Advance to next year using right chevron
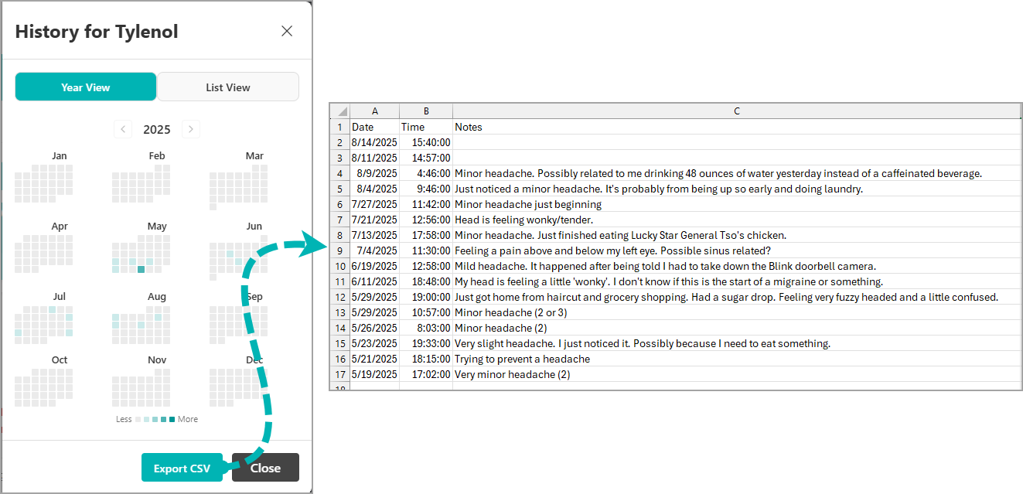This screenshot has height=494, width=1023. (191, 129)
